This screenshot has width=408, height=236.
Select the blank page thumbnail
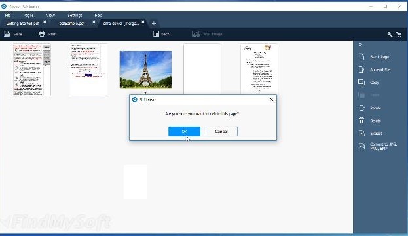(x=202, y=69)
